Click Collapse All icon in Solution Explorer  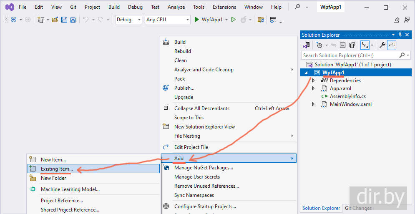pos(343,45)
